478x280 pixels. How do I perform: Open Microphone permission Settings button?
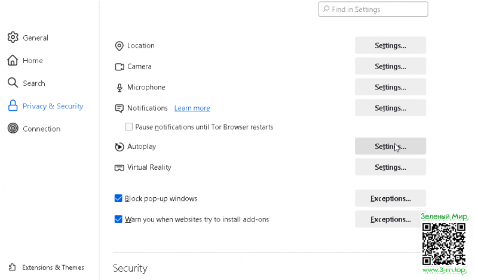click(390, 87)
